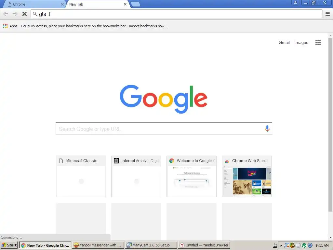Switch to ManyCam 2.6.55 Setup taskbar button

151,245
